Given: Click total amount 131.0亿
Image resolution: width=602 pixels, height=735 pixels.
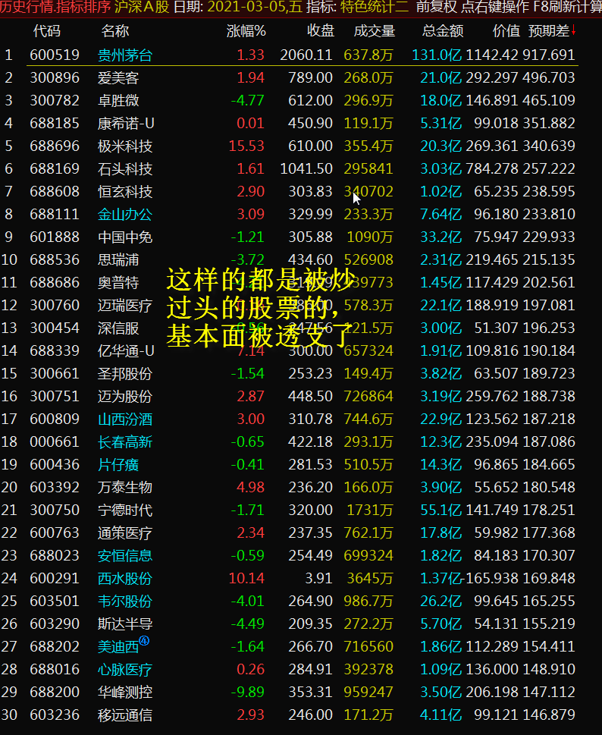Looking at the screenshot, I should pos(437,55).
